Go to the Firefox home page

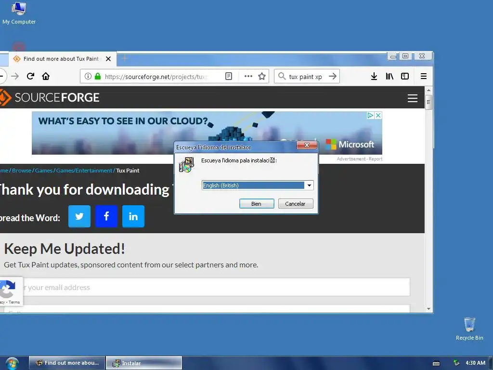46,76
